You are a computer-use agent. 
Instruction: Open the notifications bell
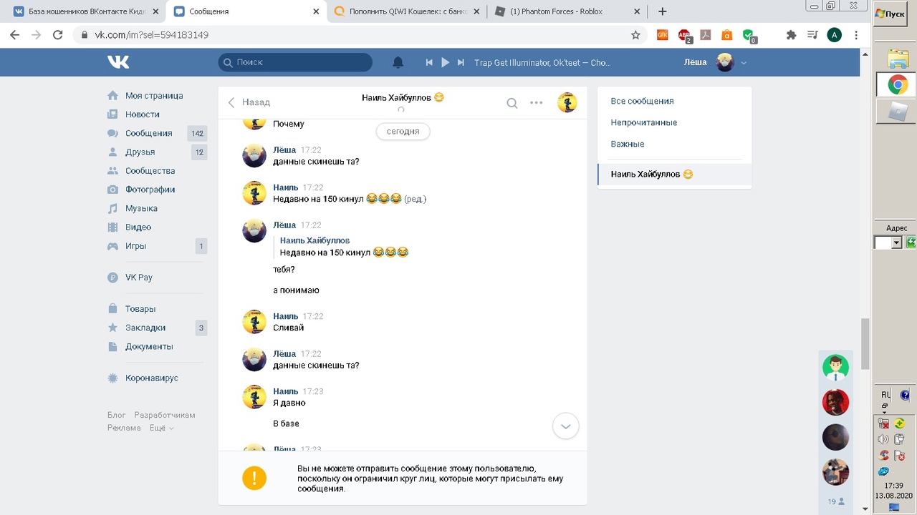(x=398, y=62)
